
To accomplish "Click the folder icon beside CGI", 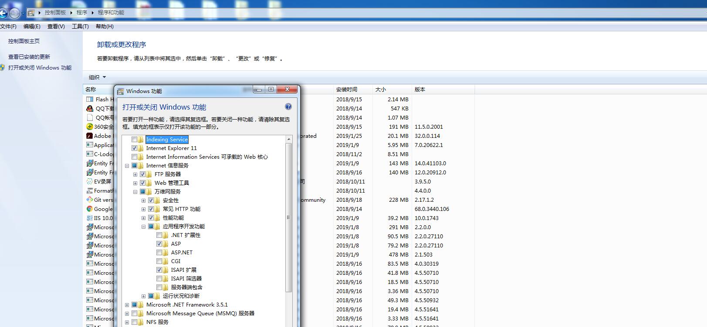I will (x=166, y=261).
